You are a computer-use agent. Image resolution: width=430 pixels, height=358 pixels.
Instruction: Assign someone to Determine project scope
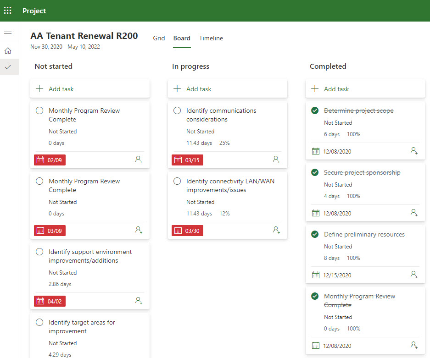click(414, 151)
